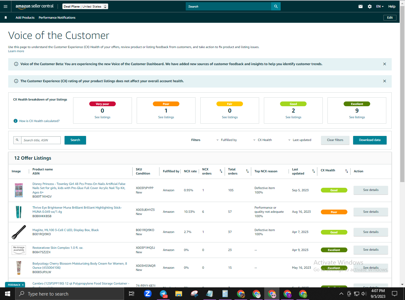
Task: Open Add Products from the favorites bar
Action: point(25,18)
